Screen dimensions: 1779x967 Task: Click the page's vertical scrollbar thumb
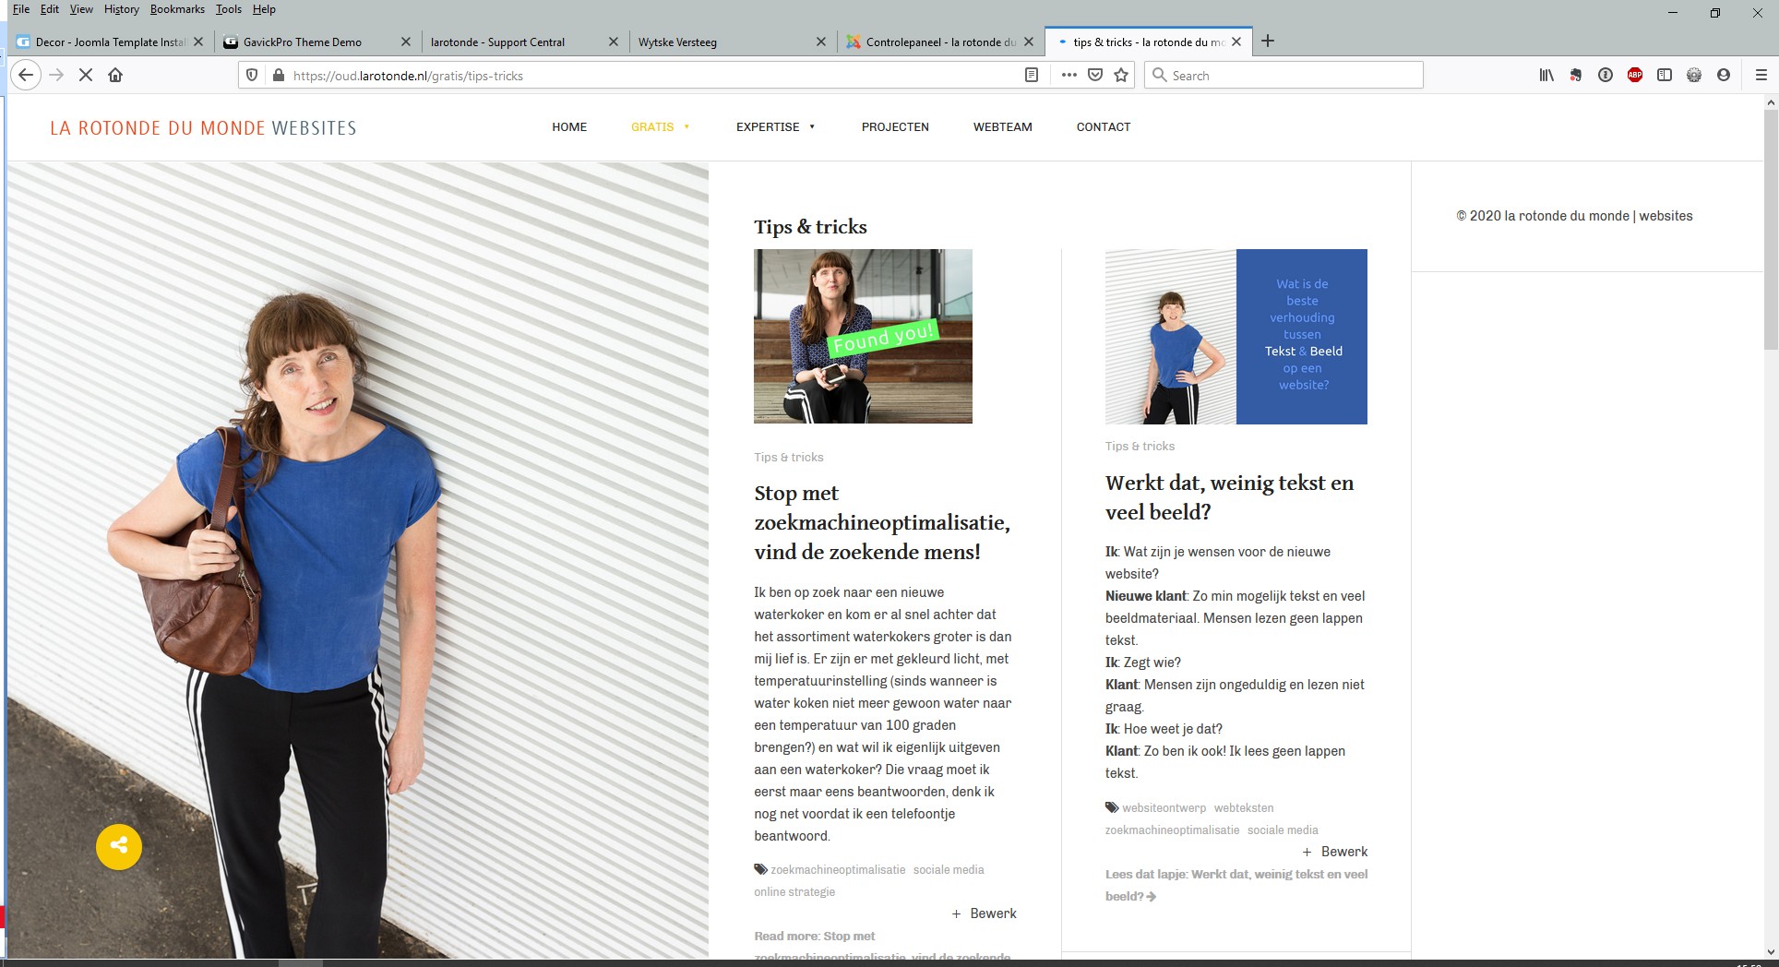tap(1771, 229)
